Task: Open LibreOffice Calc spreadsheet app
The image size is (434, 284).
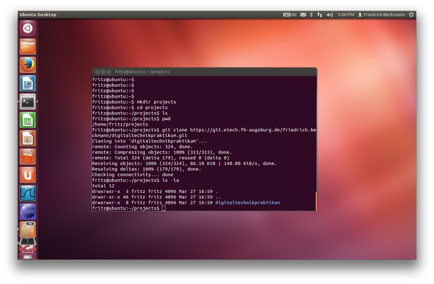Action: click(x=28, y=120)
